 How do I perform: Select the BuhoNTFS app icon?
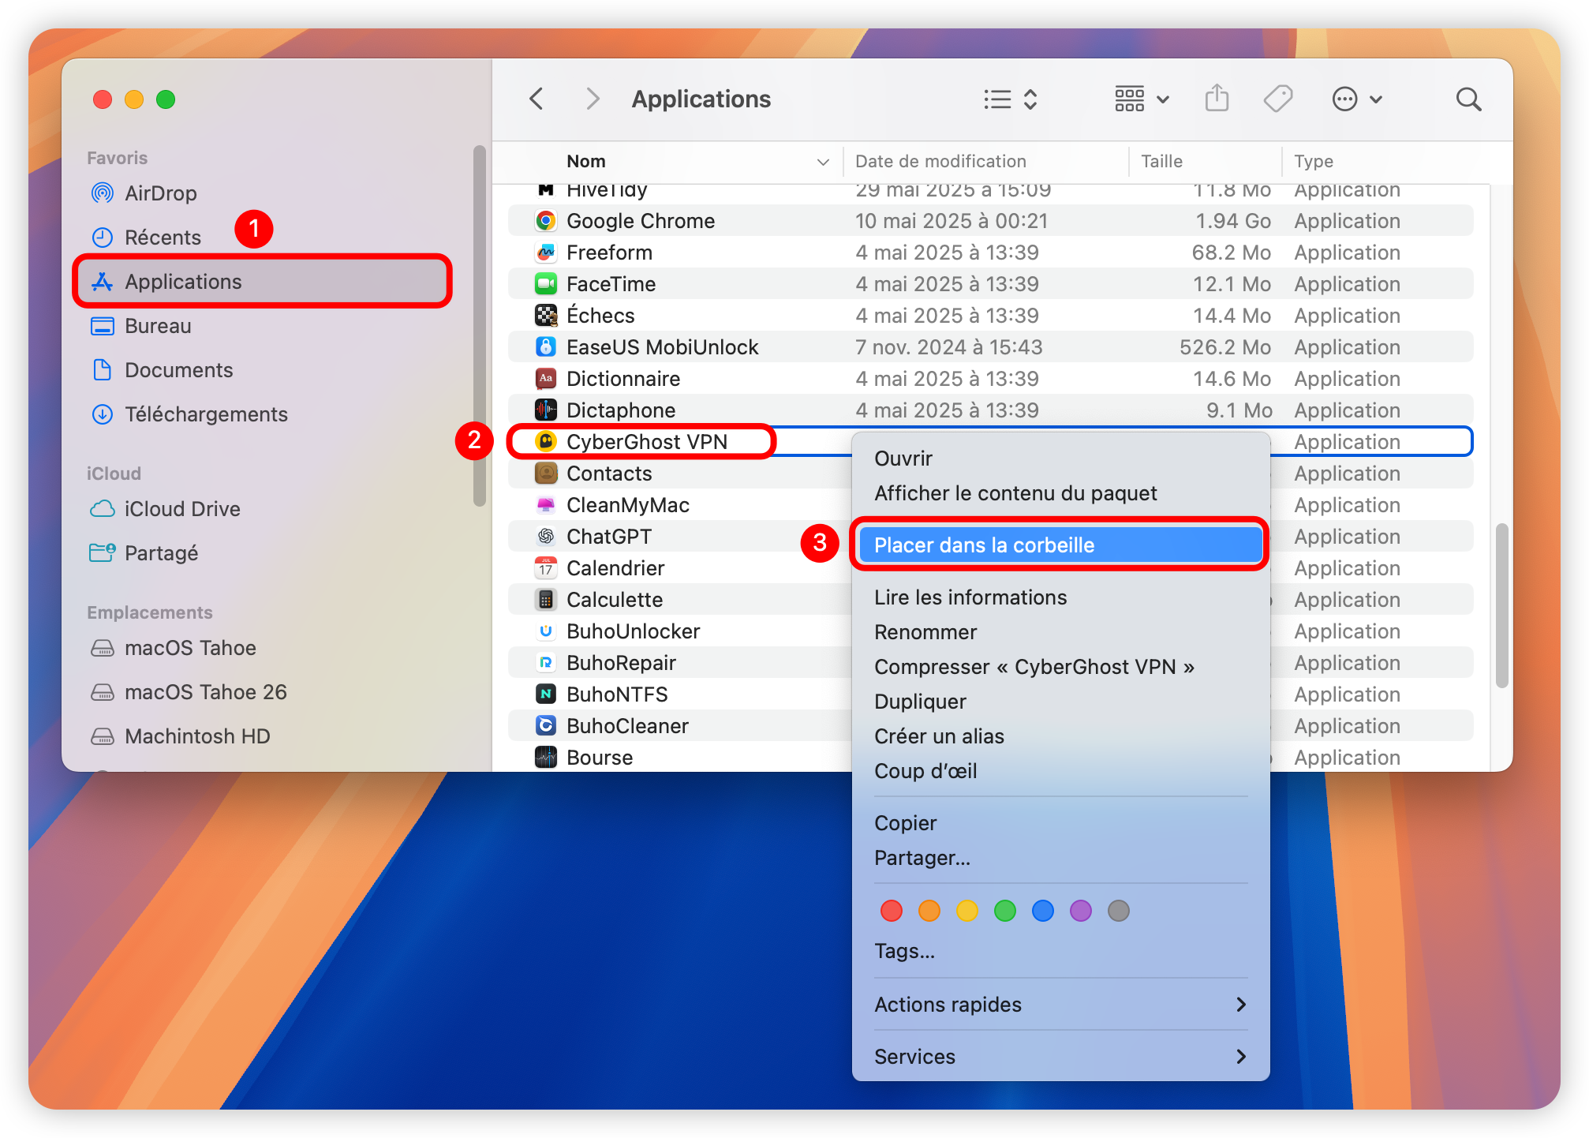coord(545,694)
